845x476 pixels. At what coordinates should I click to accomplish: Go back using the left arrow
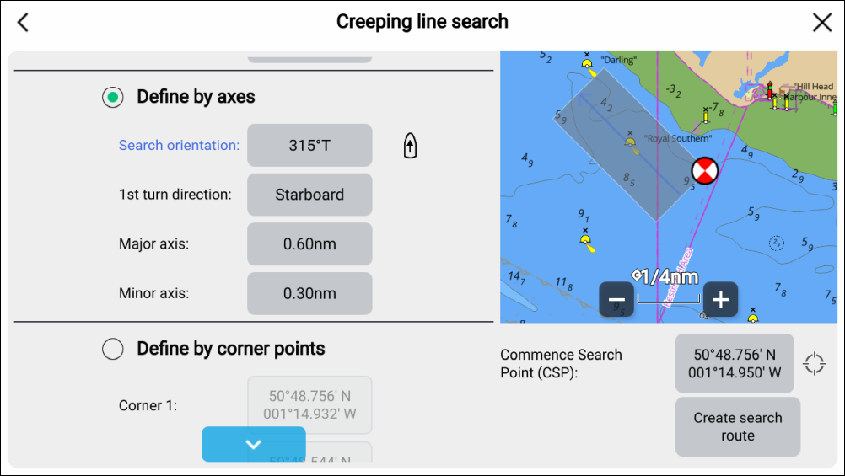pyautogui.click(x=23, y=23)
